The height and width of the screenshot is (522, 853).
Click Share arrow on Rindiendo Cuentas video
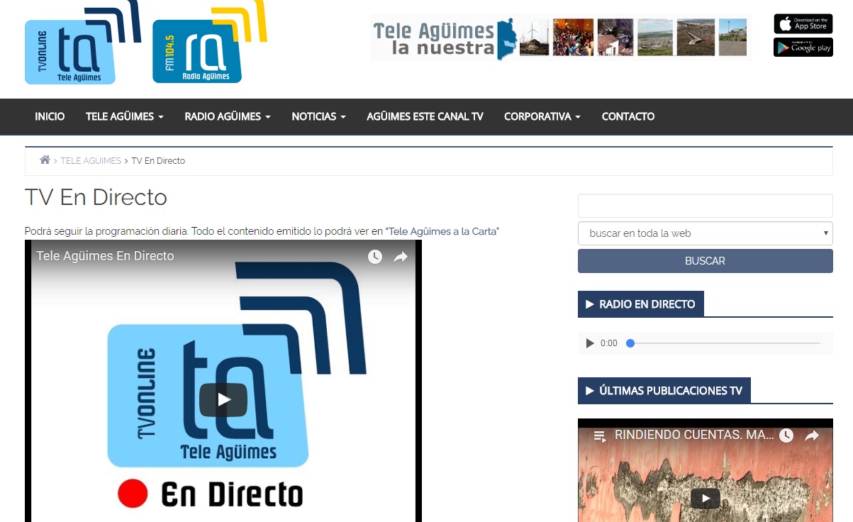coord(812,435)
